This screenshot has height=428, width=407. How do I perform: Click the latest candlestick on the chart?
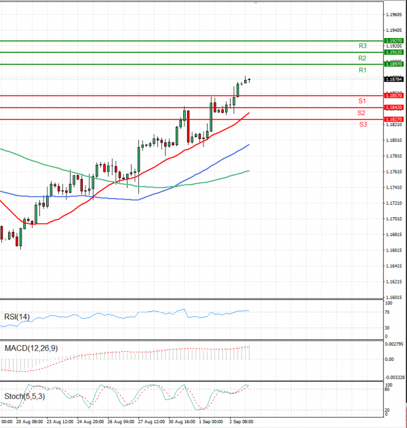[249, 80]
